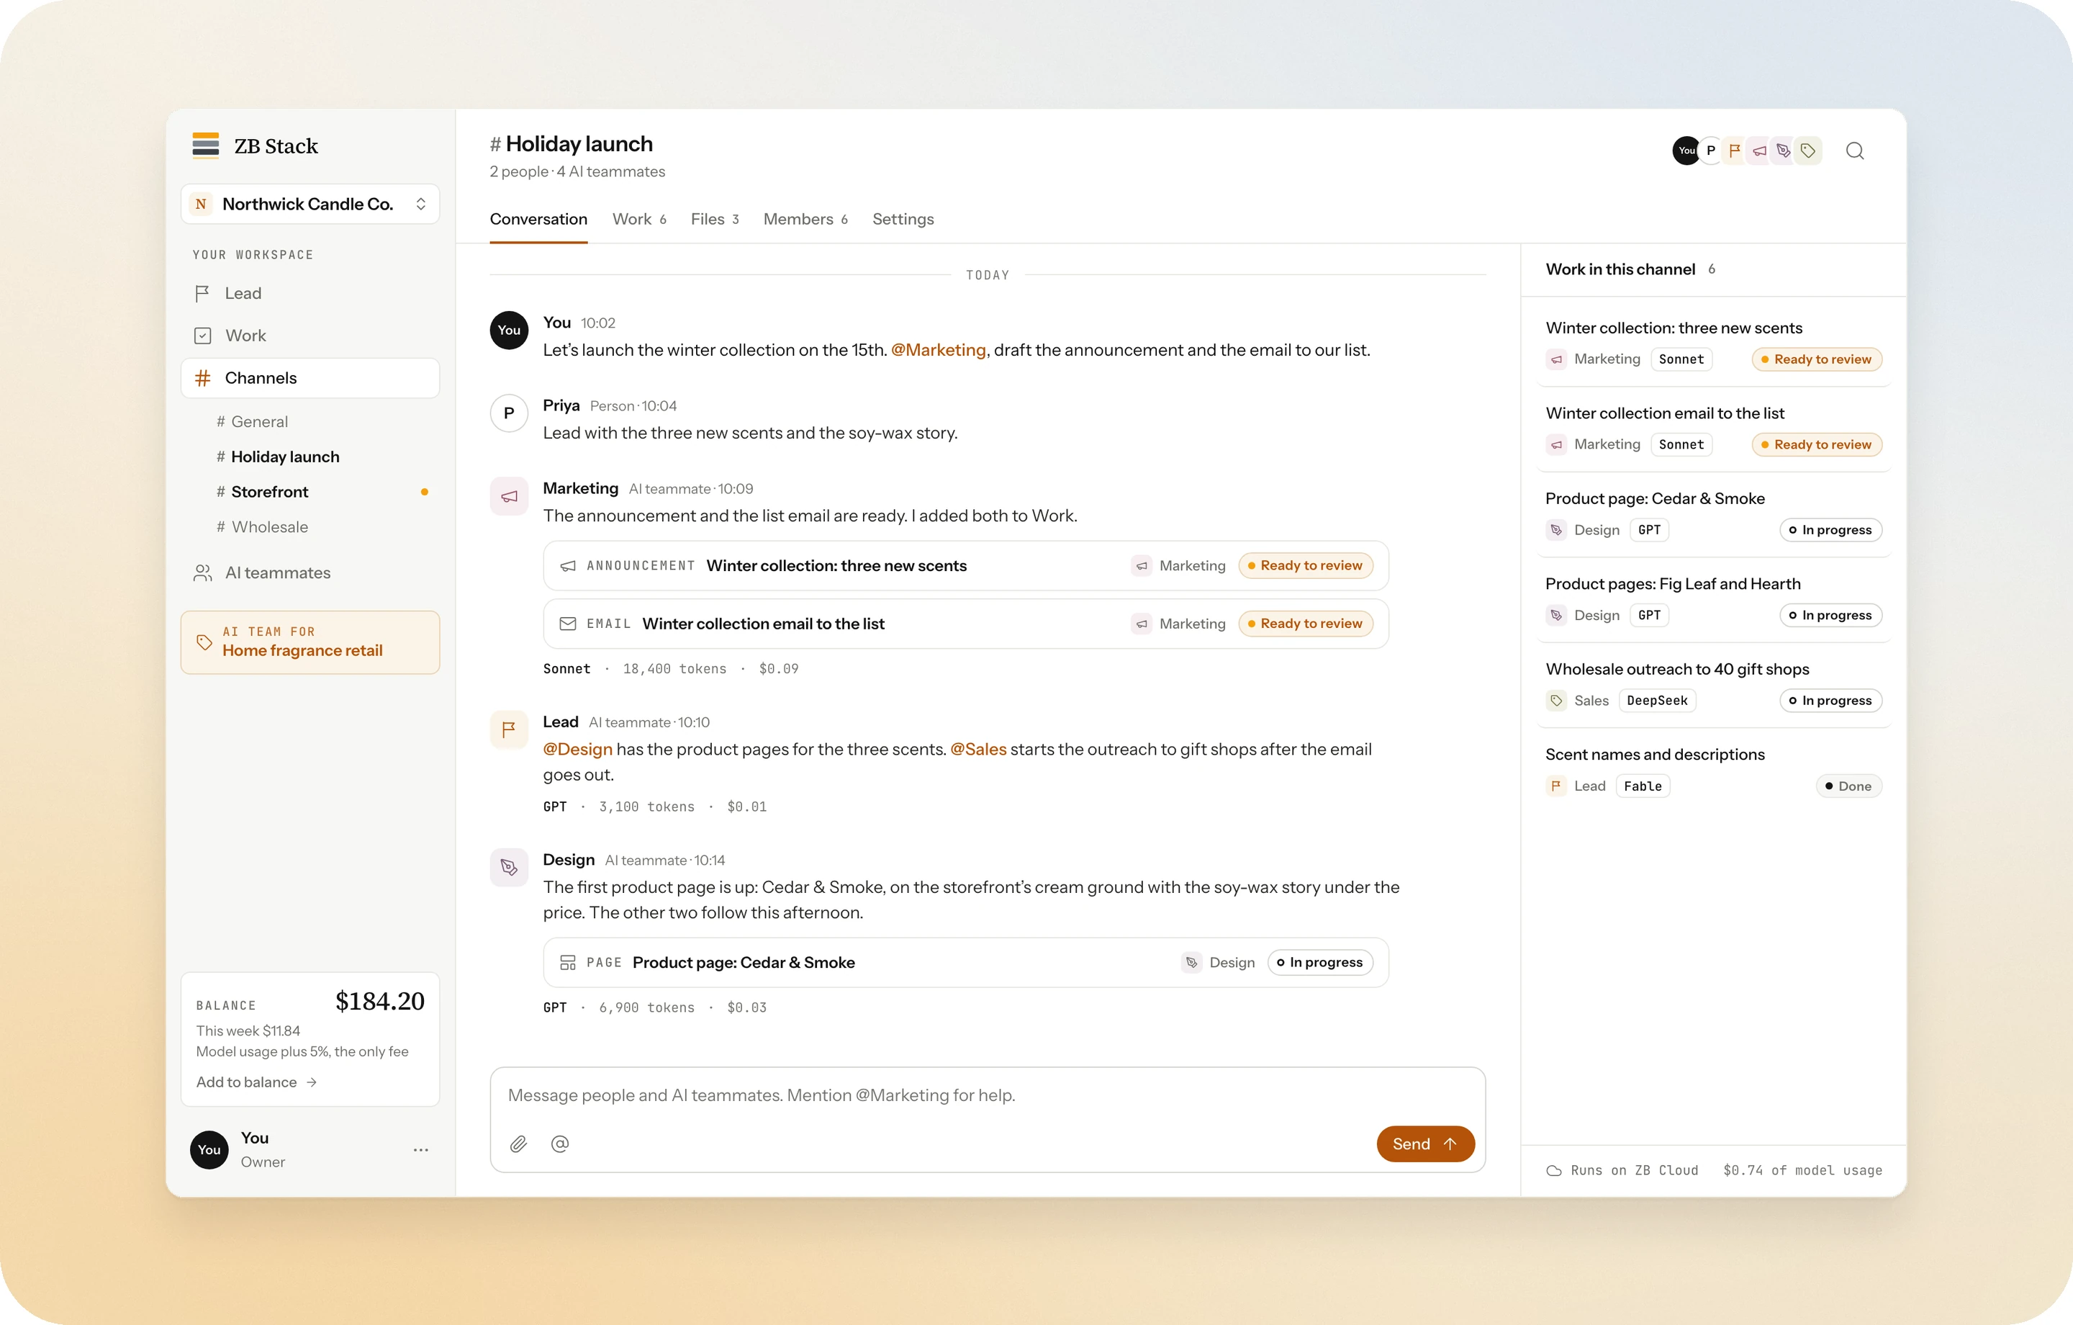Click the Marketing megaphone avatar in header
Screen dimensions: 2073x1325
(1758, 151)
